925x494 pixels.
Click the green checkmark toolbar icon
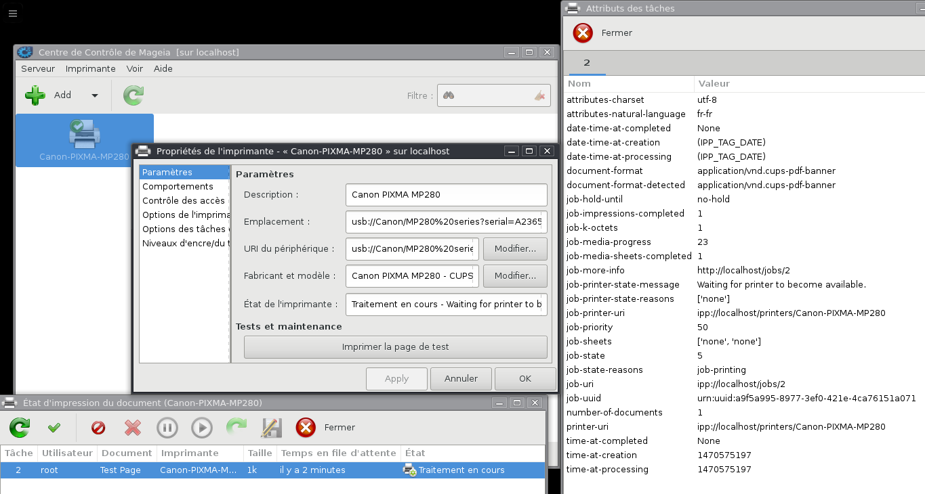[54, 428]
